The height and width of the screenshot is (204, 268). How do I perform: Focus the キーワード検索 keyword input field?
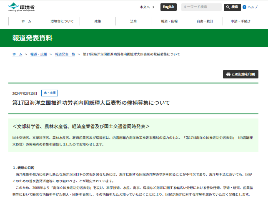click(201, 7)
